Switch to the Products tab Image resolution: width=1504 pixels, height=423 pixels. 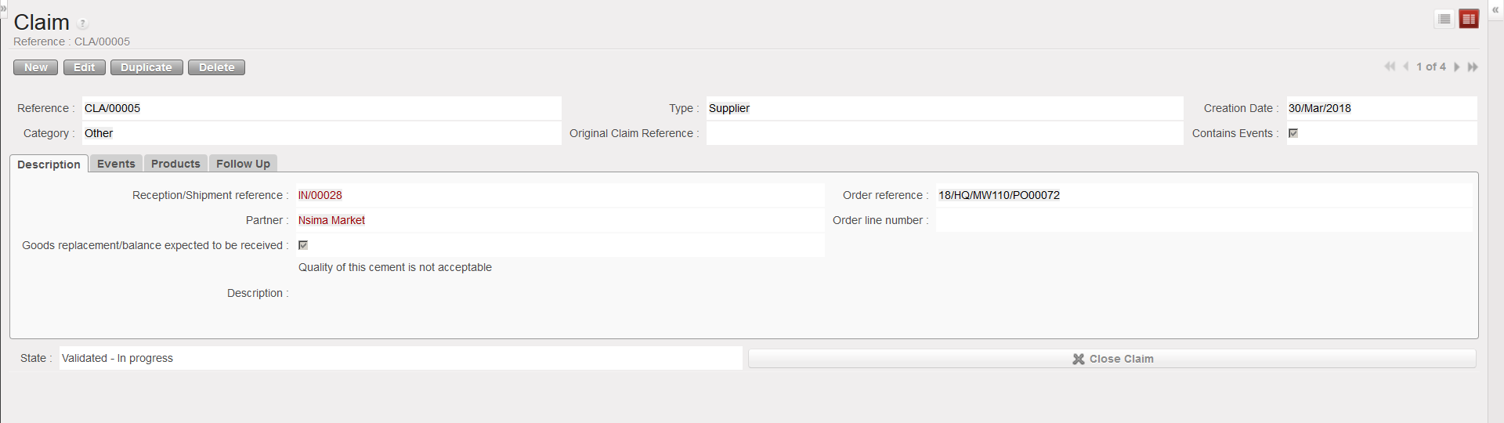click(x=175, y=164)
